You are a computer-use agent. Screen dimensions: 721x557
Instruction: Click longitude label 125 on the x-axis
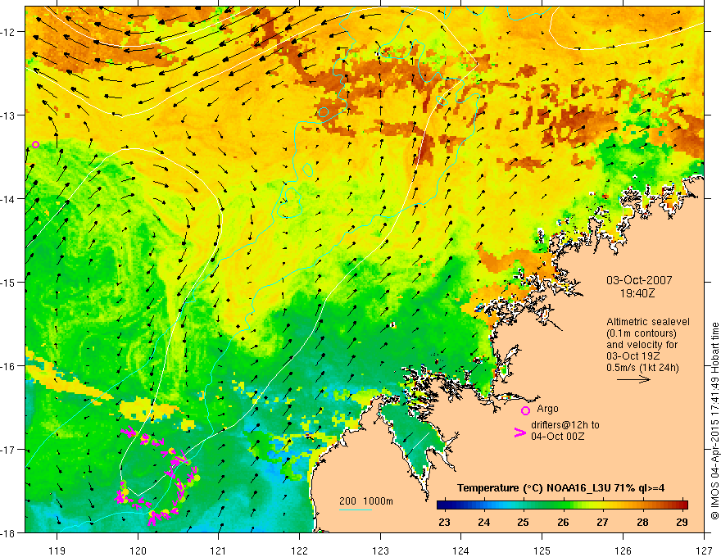click(542, 550)
